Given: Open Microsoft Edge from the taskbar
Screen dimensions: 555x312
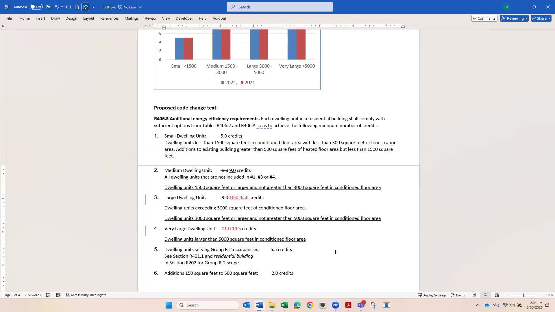Looking at the screenshot, I should 297,305.
